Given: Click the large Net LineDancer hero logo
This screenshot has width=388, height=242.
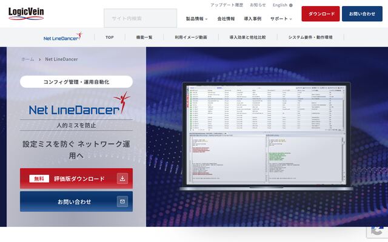Looking at the screenshot, I should pyautogui.click(x=79, y=104).
